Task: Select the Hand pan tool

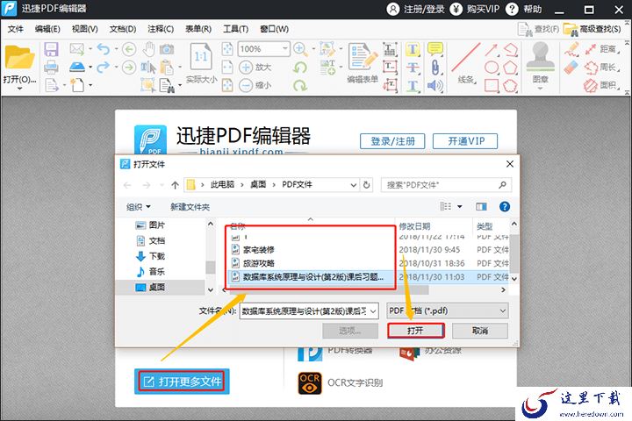Action: (x=148, y=49)
